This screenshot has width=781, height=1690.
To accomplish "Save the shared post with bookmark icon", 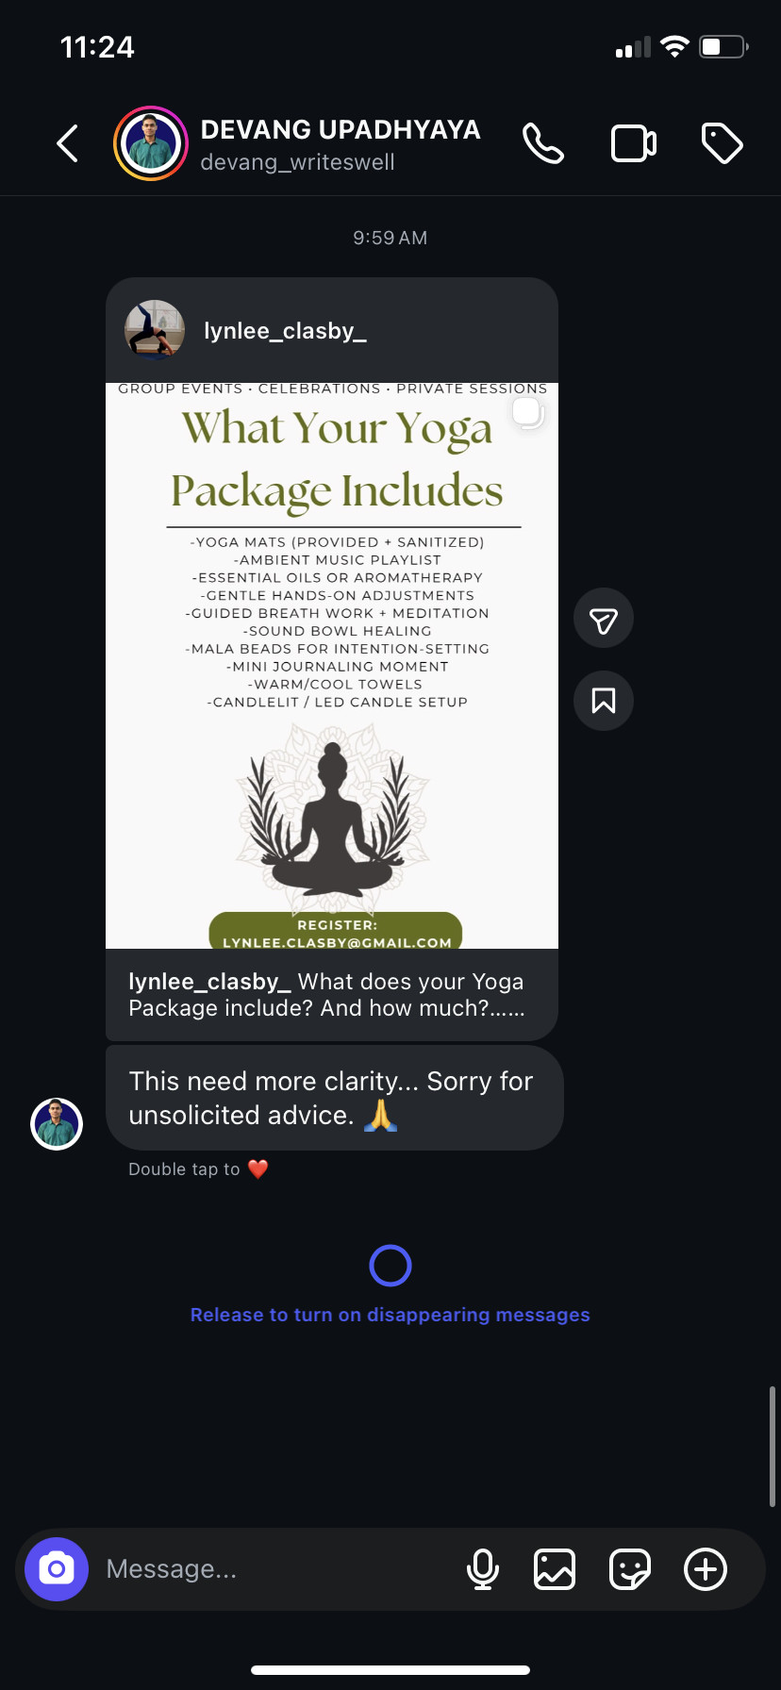I will coord(604,701).
